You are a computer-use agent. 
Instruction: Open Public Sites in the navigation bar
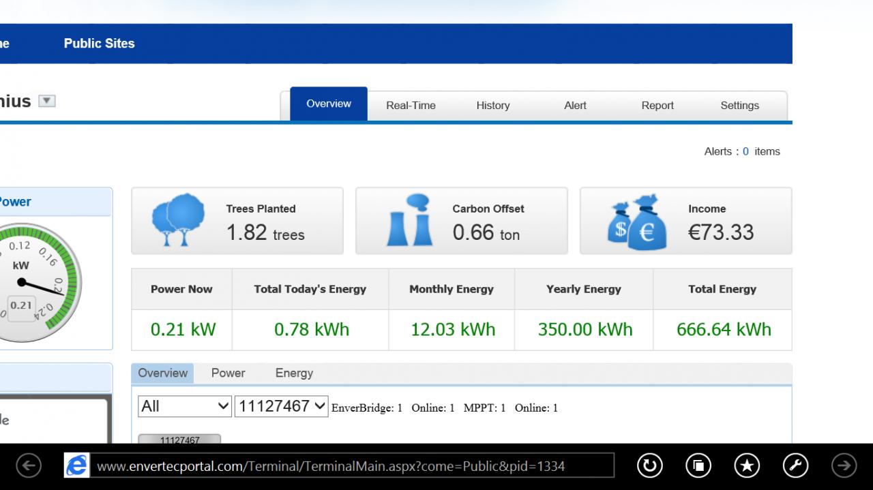[100, 44]
